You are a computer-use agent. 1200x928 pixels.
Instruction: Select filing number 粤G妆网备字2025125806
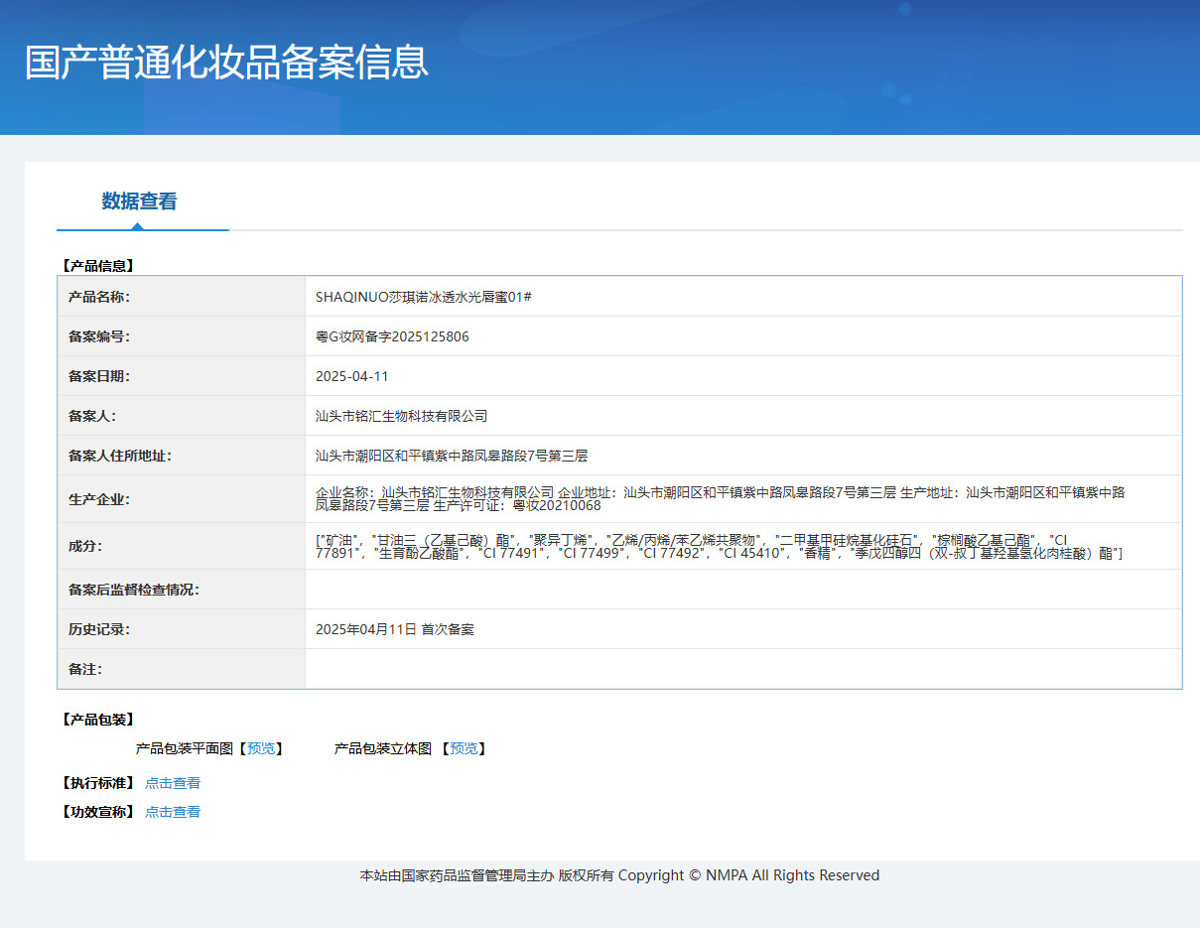[x=392, y=336]
